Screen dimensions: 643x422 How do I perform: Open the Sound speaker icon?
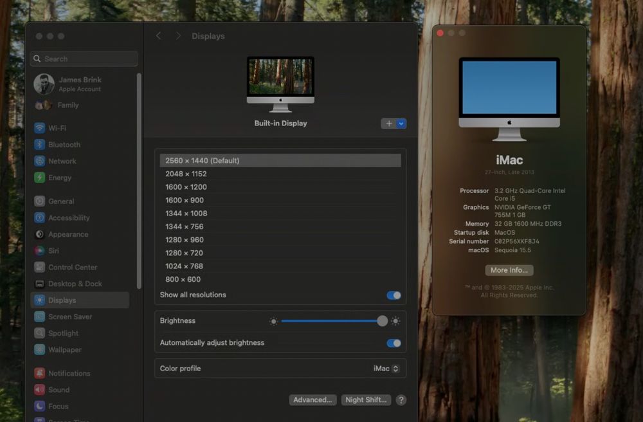click(39, 390)
